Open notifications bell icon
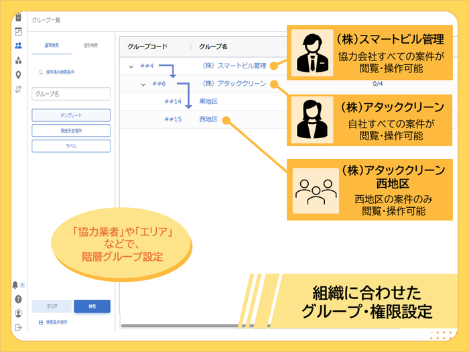469x352 pixels. (x=16, y=285)
